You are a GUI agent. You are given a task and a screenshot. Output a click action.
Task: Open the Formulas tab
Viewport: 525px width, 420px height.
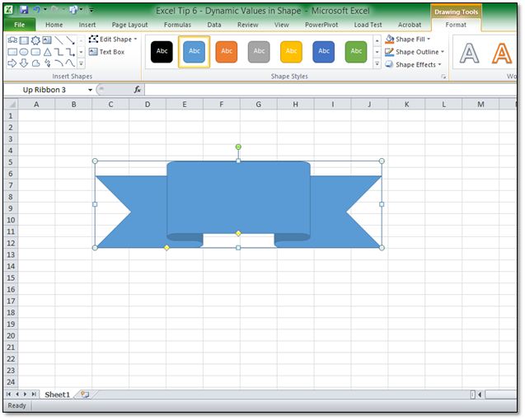177,25
